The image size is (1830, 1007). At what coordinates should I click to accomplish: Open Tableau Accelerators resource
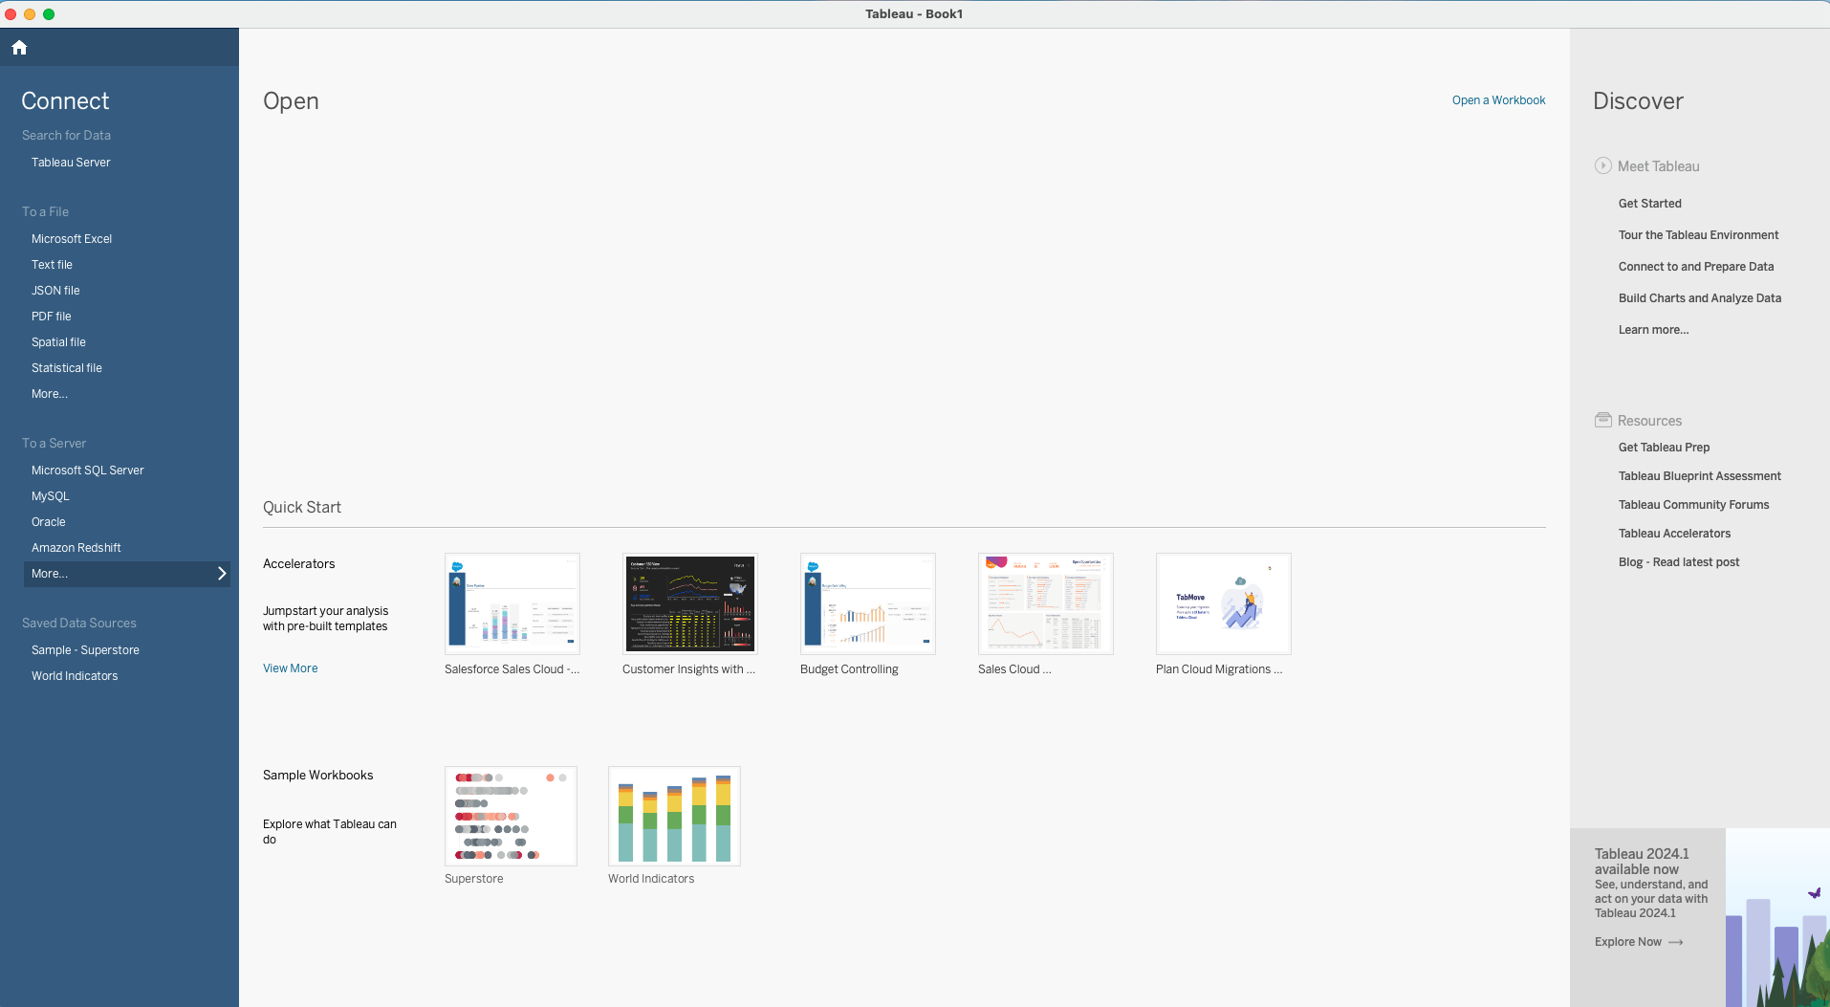(x=1674, y=534)
